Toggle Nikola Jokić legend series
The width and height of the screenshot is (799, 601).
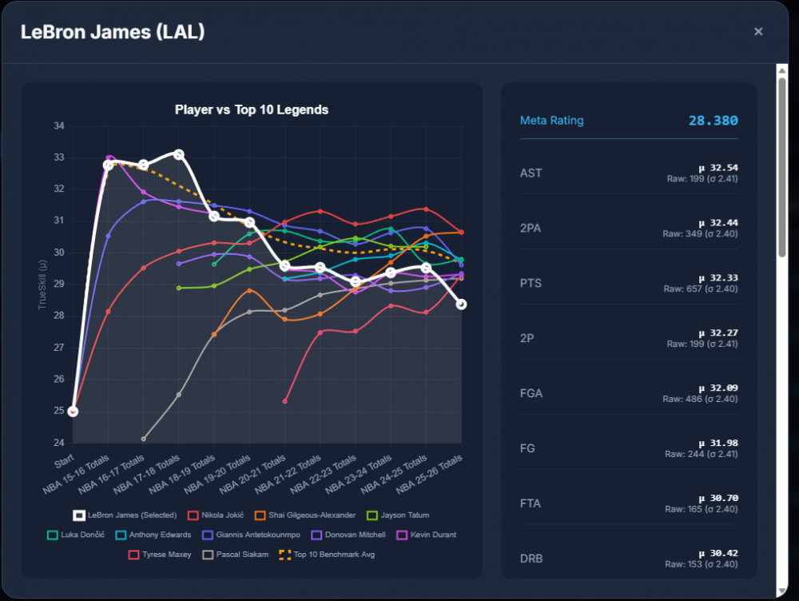point(216,515)
